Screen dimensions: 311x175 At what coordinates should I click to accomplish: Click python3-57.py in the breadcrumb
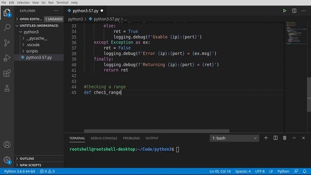click(x=106, y=19)
